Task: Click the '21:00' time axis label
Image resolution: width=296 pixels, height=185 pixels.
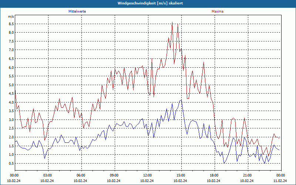Action: pyautogui.click(x=247, y=175)
